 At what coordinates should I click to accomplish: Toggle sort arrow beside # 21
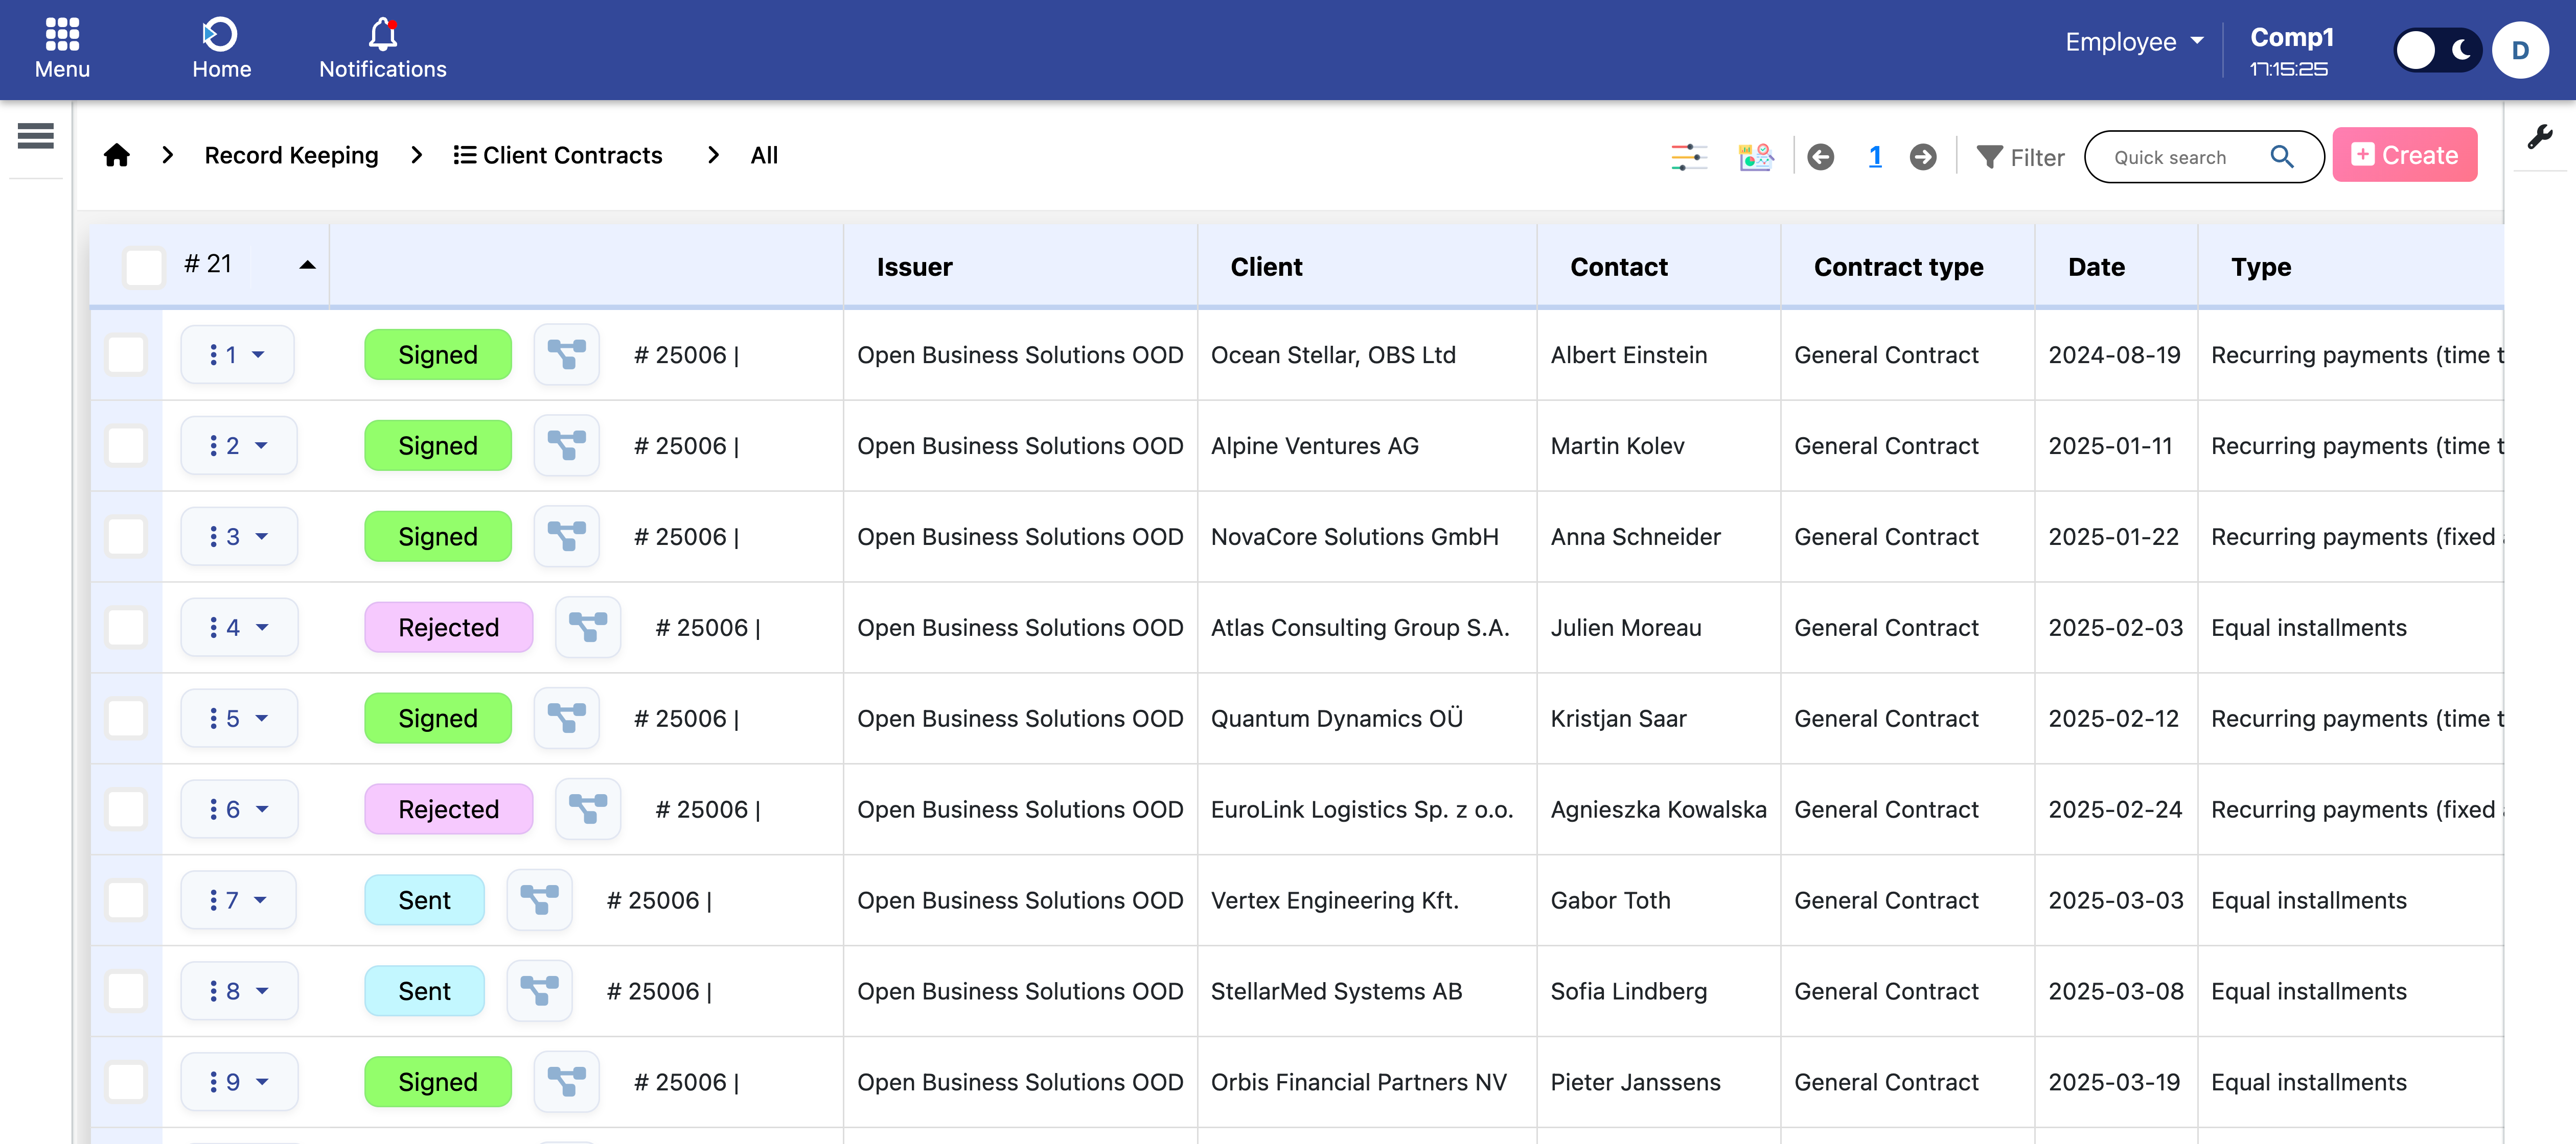click(x=307, y=265)
